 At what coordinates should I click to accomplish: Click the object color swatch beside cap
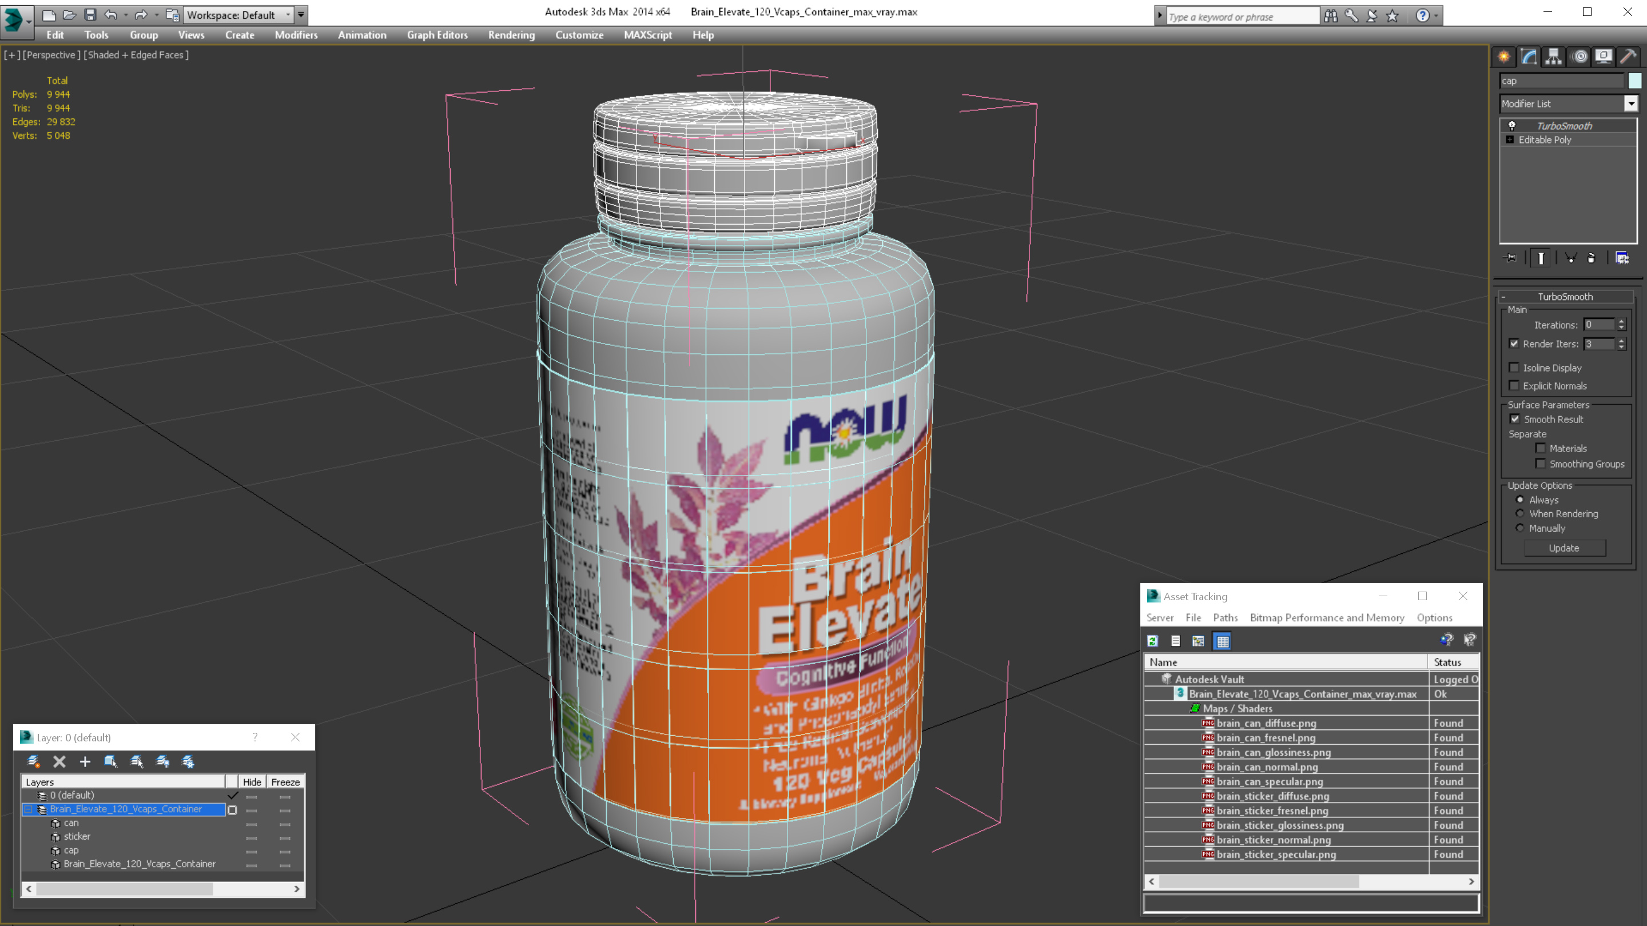coord(1635,81)
